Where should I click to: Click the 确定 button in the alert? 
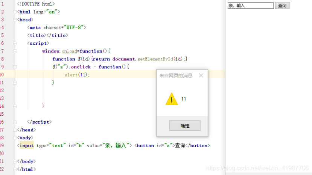[185, 125]
